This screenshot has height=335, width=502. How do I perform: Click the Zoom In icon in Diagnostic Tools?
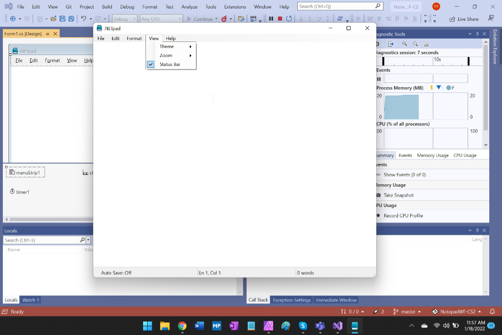405,44
